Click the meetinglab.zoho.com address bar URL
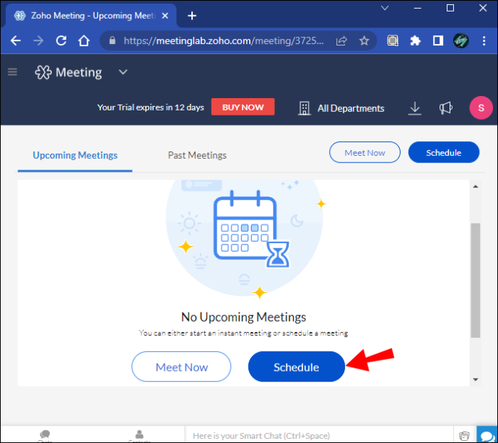 [224, 40]
